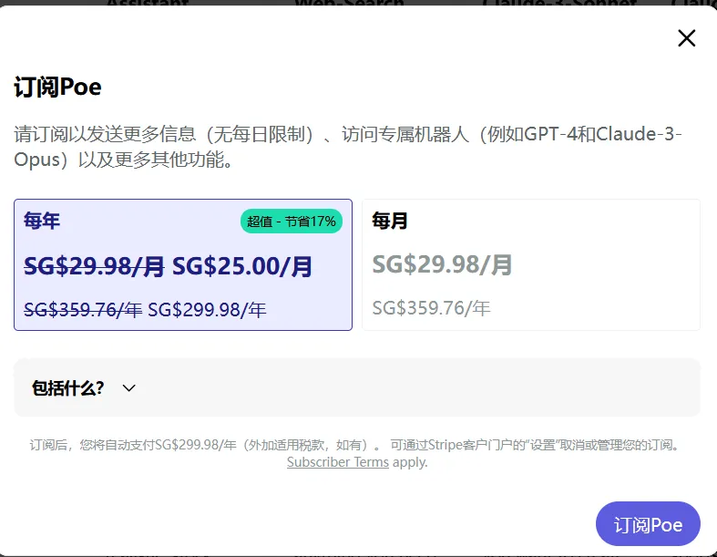Click the struck-through SG$359.76/年 yearly price
The height and width of the screenshot is (557, 717).
pyautogui.click(x=83, y=310)
